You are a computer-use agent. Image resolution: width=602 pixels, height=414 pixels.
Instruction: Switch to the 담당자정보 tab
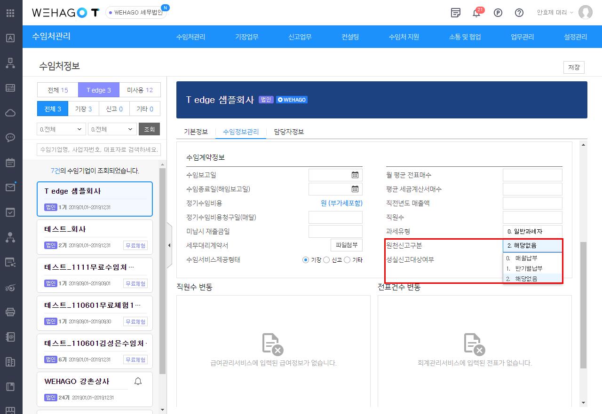(289, 132)
